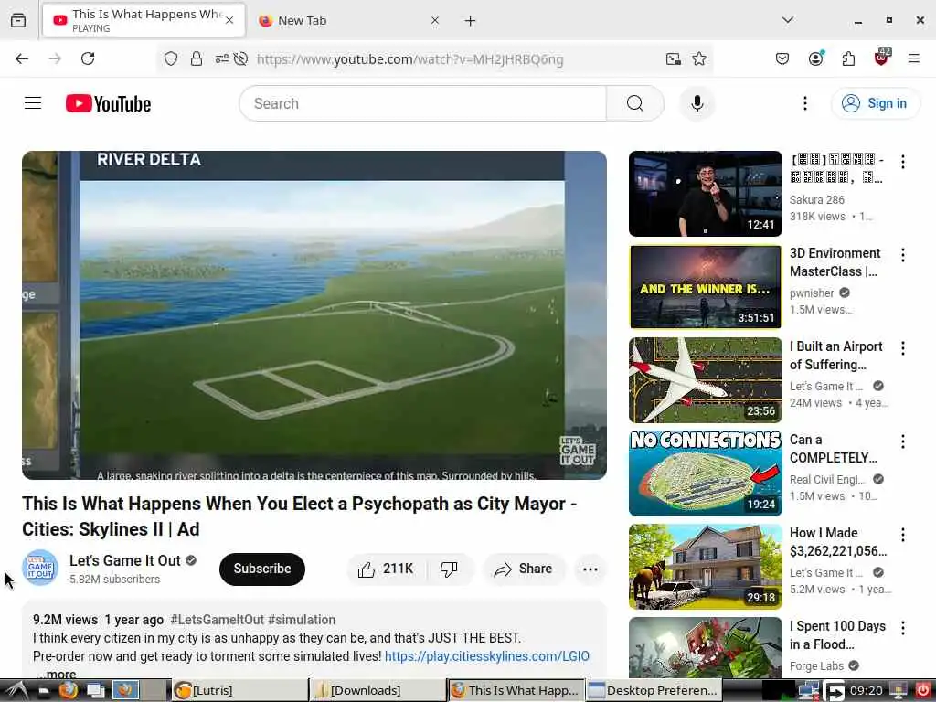Open options menu for Airport of Suffering video
This screenshot has height=702, width=936.
pyautogui.click(x=902, y=348)
